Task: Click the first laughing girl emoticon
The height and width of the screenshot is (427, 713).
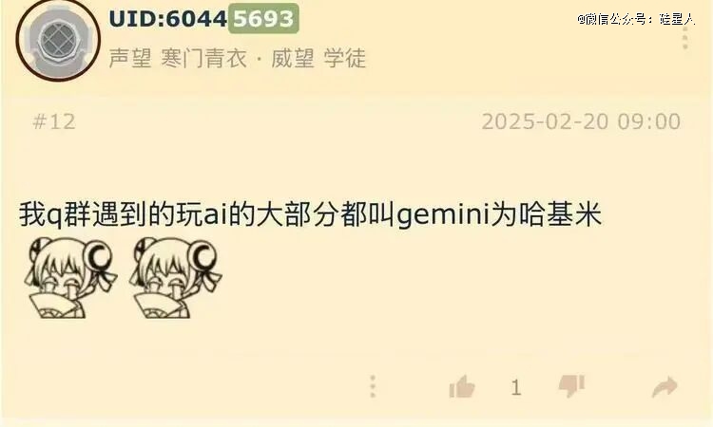Action: (69, 277)
